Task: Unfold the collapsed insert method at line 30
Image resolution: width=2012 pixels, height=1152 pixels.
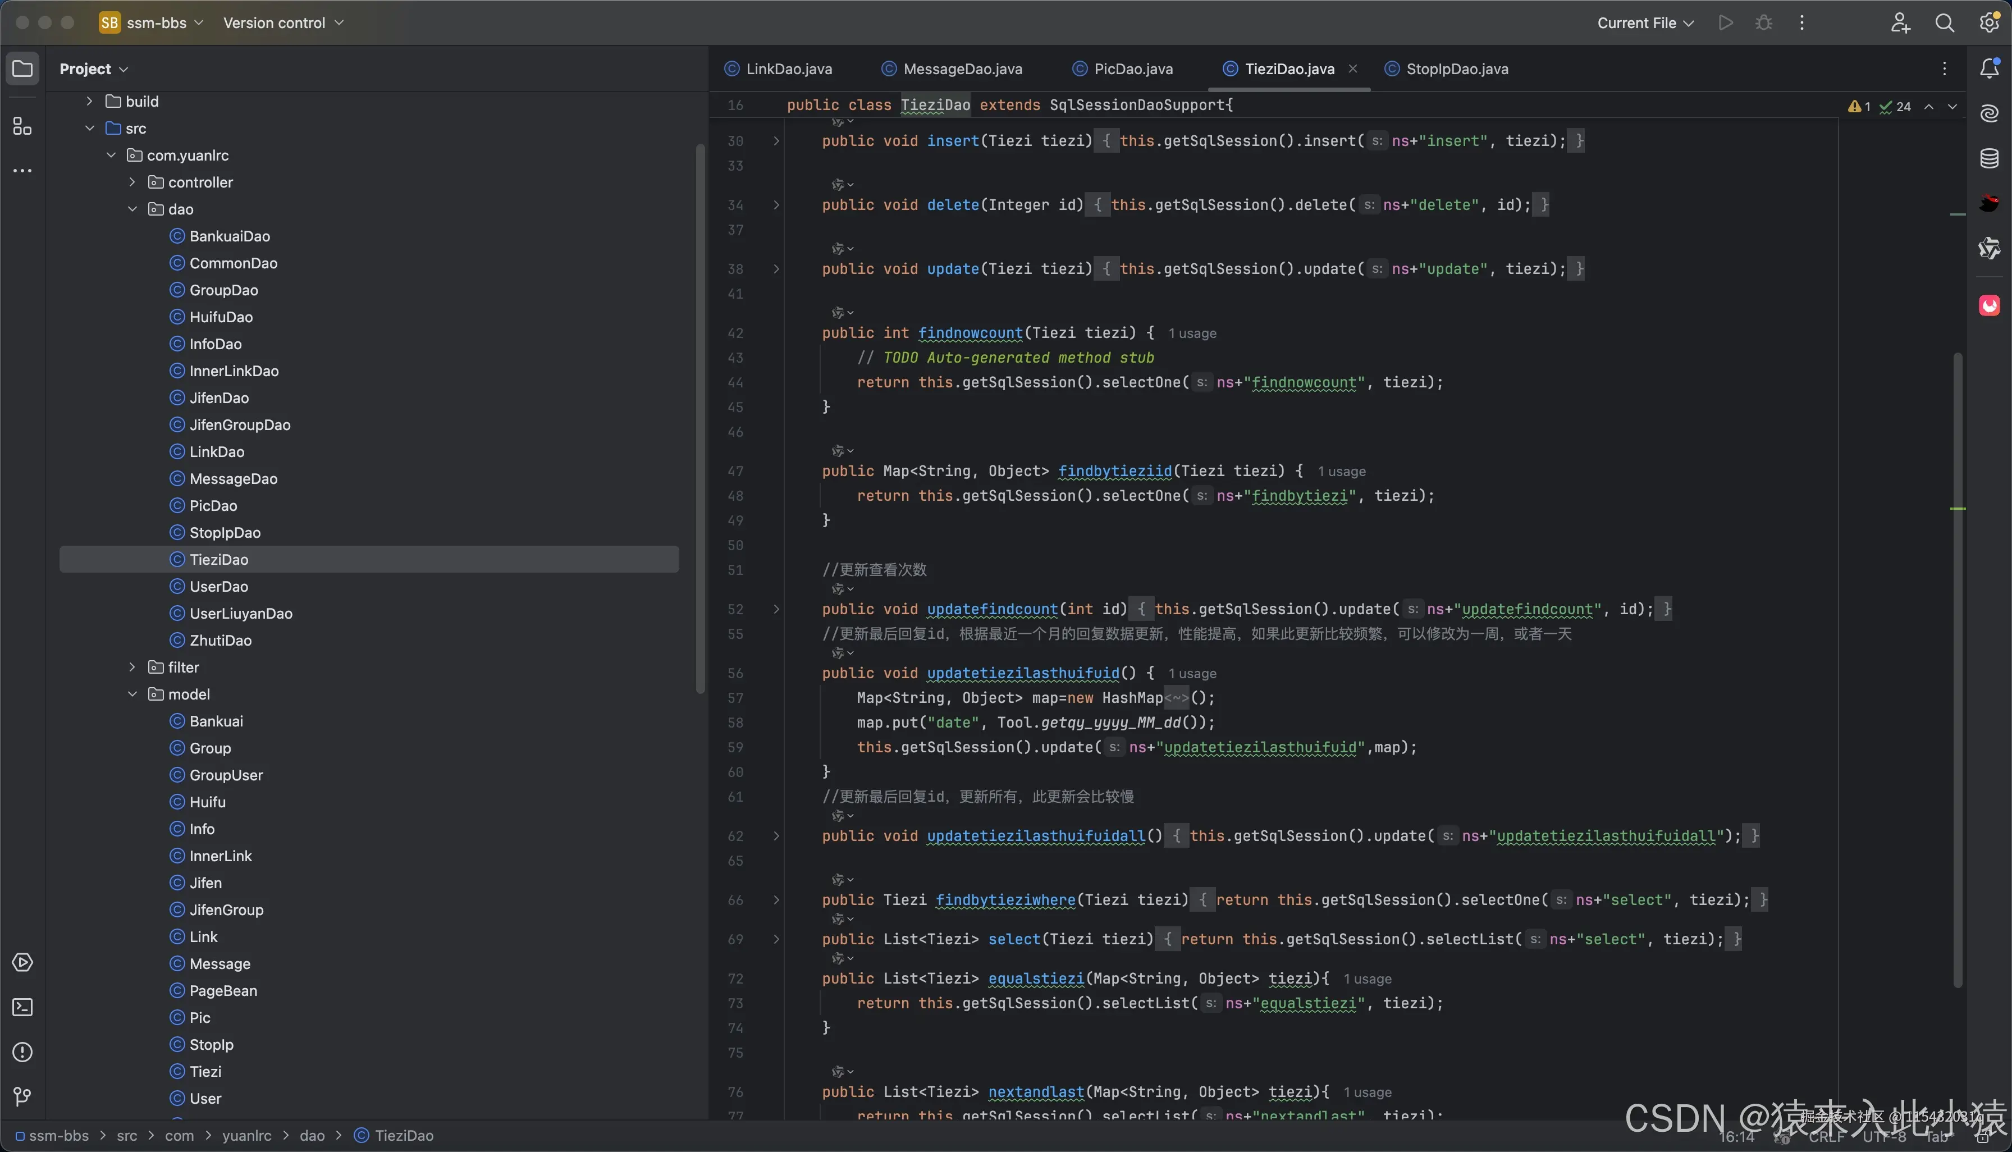Action: coord(776,141)
